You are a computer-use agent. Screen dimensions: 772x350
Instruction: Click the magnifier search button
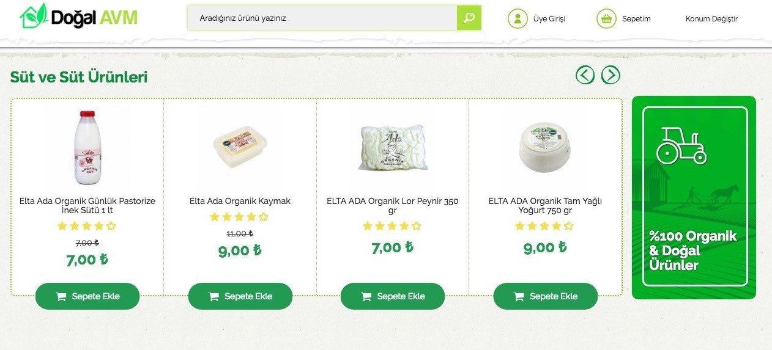click(469, 18)
